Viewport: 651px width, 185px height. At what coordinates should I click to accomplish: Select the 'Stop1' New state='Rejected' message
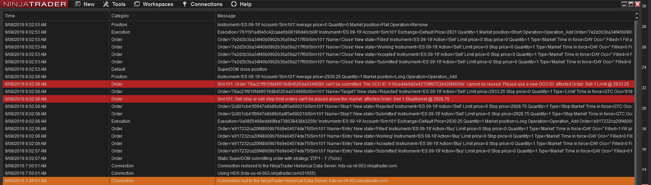tap(425, 106)
